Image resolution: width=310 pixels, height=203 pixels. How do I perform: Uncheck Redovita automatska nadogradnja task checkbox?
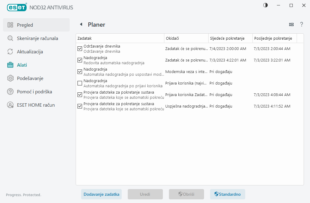click(x=80, y=60)
